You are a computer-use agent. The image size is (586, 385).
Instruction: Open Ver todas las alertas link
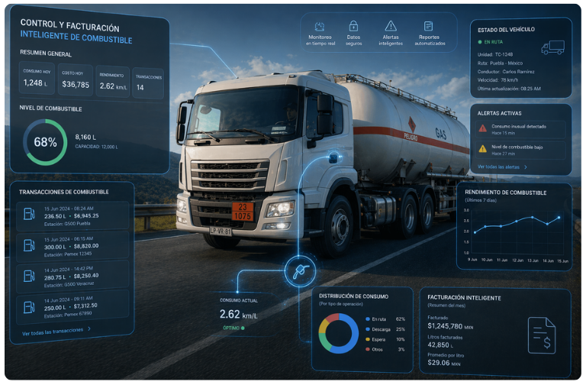pos(498,167)
